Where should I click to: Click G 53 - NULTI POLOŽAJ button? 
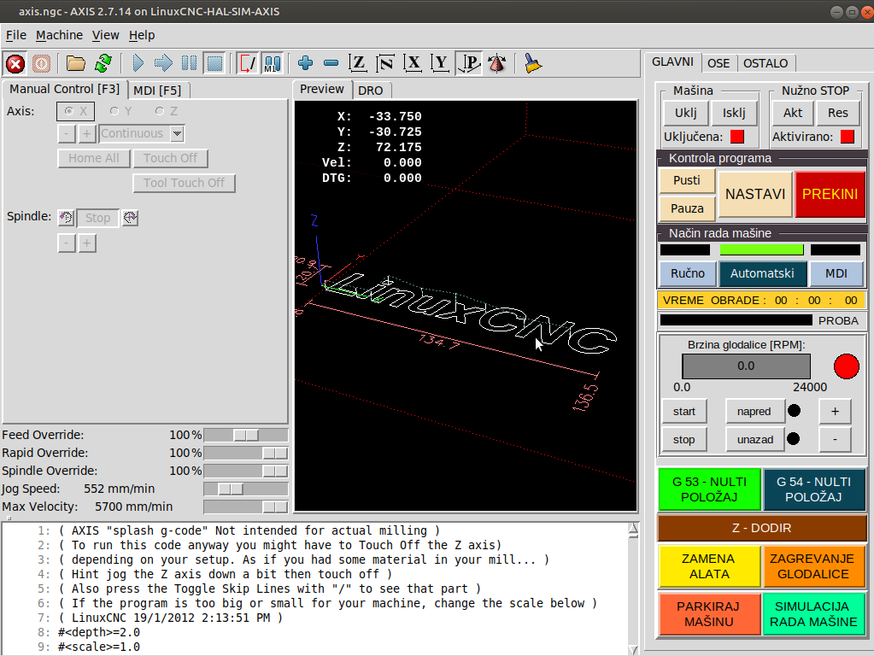[x=709, y=489]
